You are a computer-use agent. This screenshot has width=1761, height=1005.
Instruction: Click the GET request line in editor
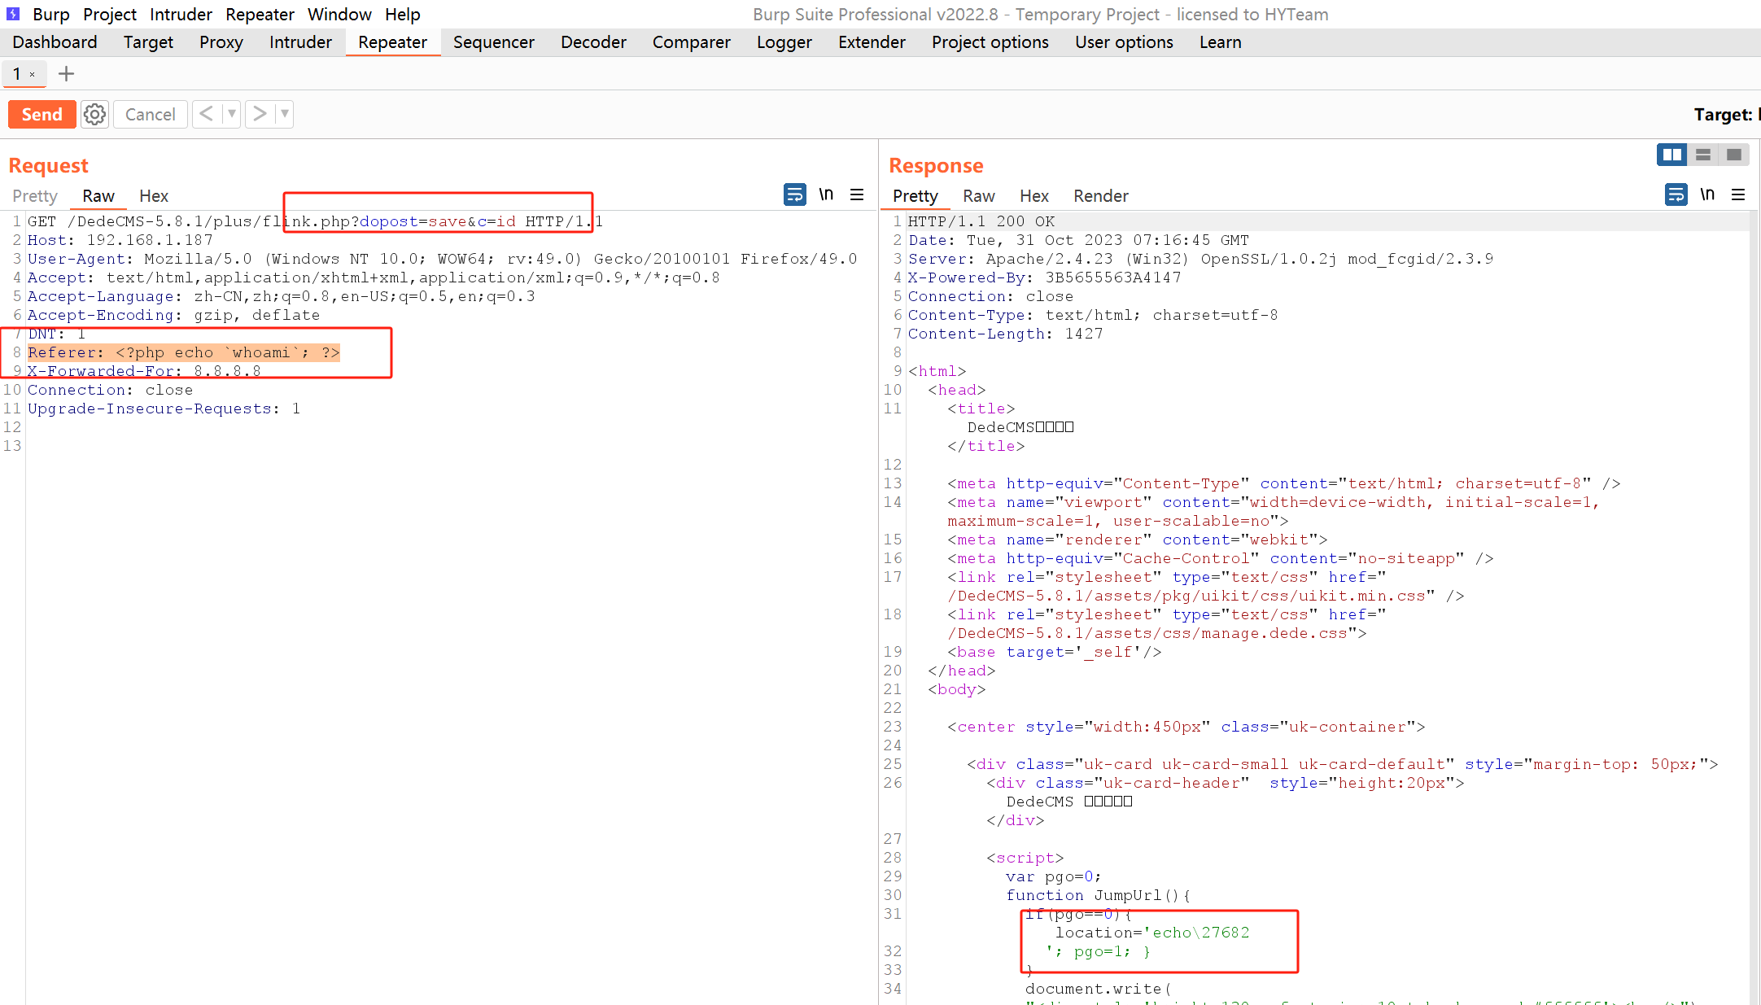(x=316, y=221)
